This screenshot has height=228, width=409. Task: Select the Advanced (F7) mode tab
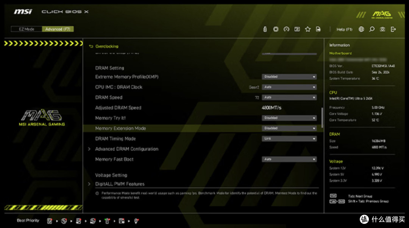(58, 29)
